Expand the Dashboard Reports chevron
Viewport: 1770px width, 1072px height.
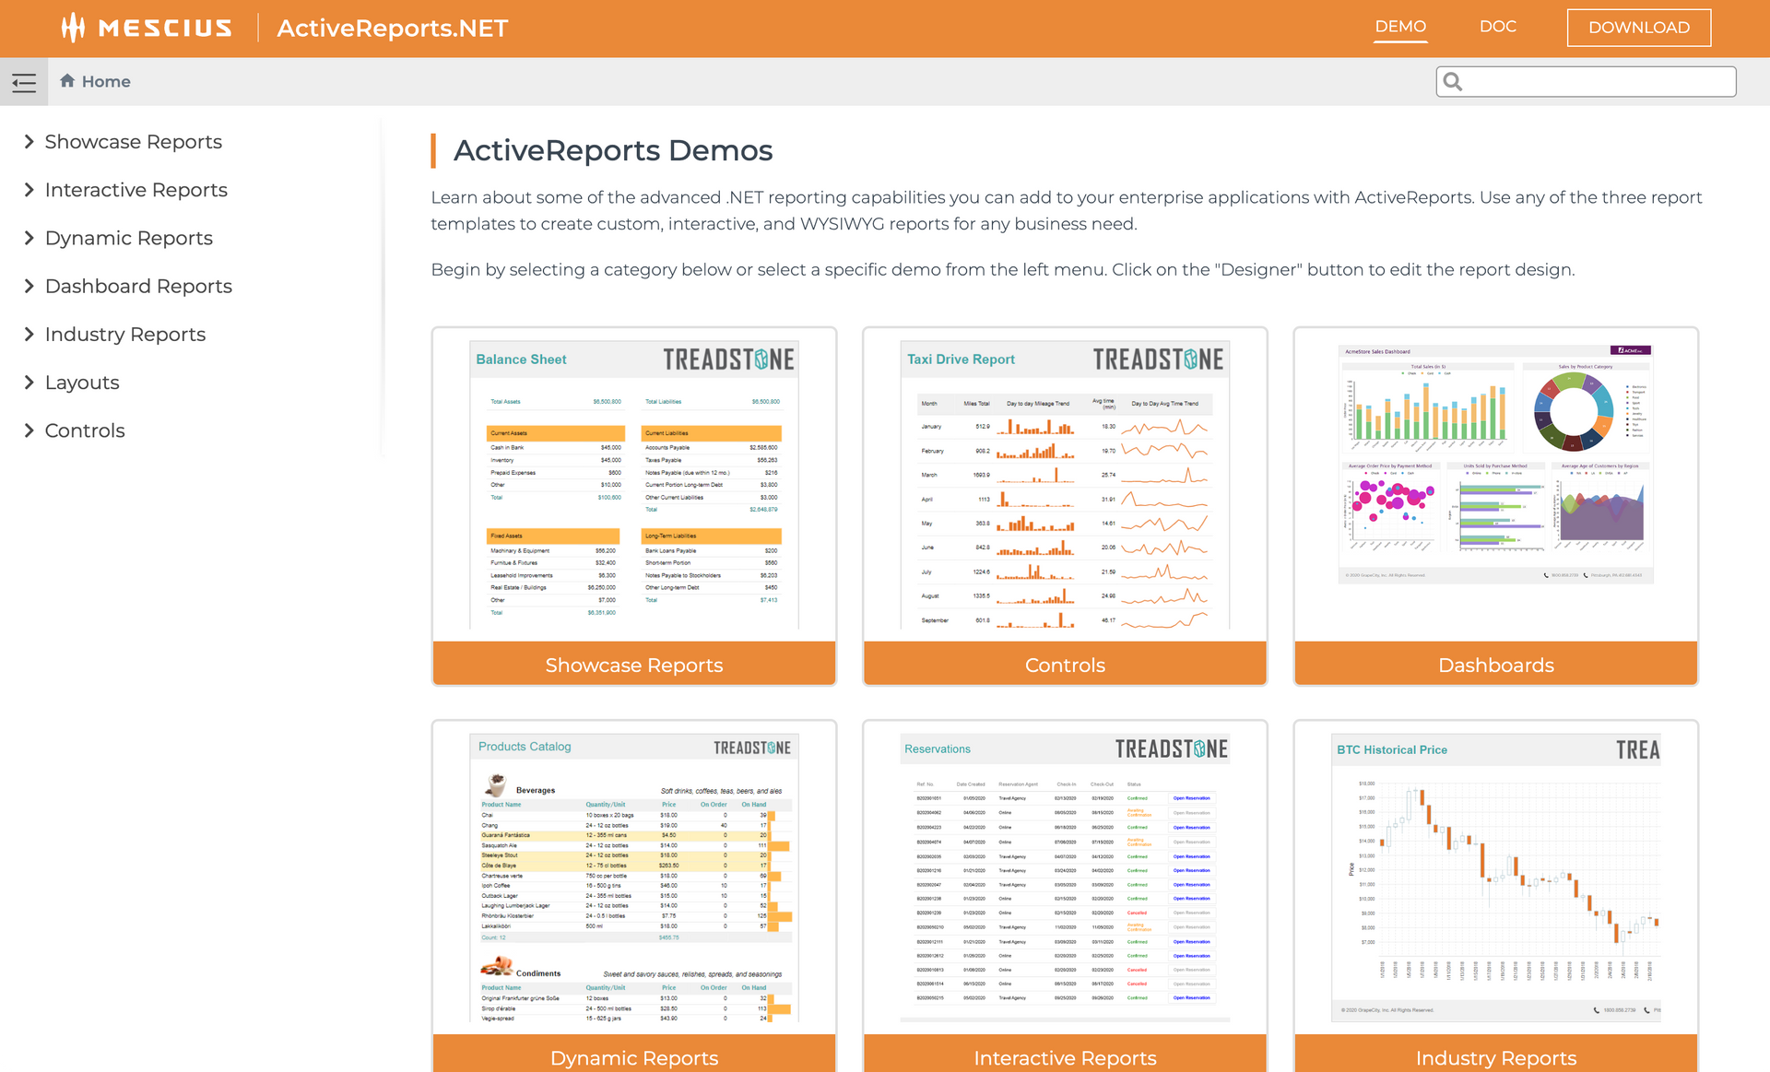tap(29, 286)
